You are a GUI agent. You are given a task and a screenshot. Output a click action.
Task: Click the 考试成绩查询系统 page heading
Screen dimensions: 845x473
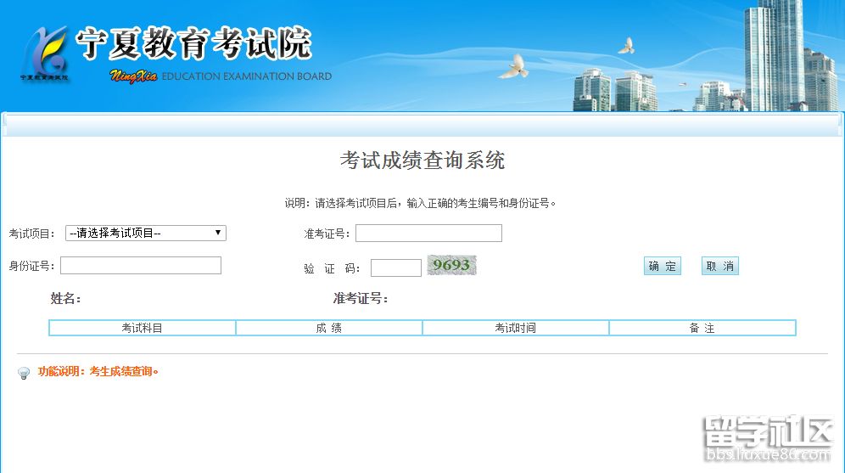click(x=422, y=160)
